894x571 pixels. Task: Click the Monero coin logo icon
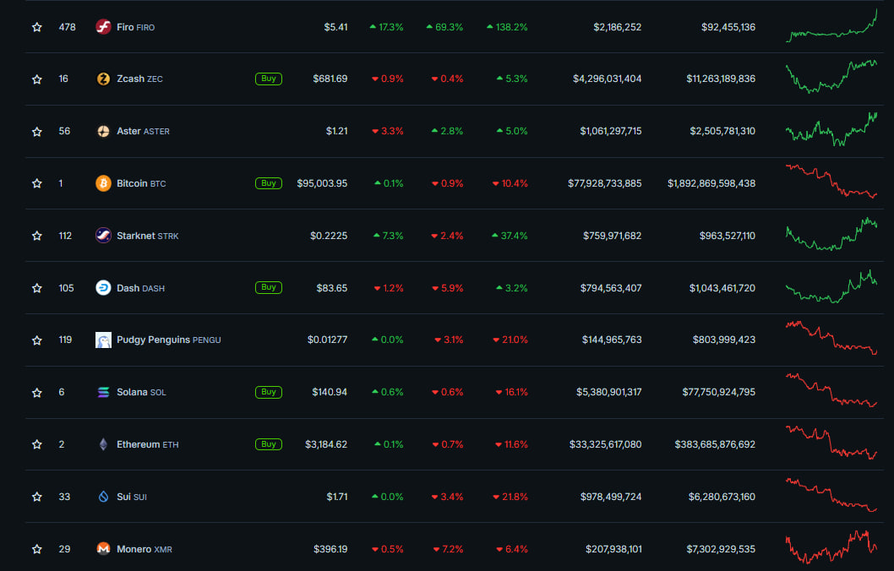point(103,549)
